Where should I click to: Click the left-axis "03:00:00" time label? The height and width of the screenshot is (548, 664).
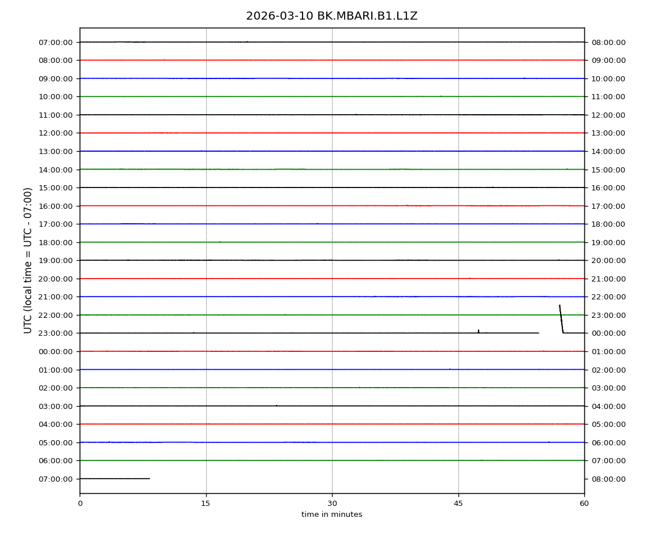point(56,406)
